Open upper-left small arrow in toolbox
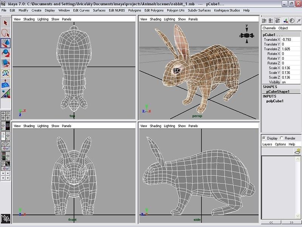Viewport: 302px width, 227px height. (3, 174)
